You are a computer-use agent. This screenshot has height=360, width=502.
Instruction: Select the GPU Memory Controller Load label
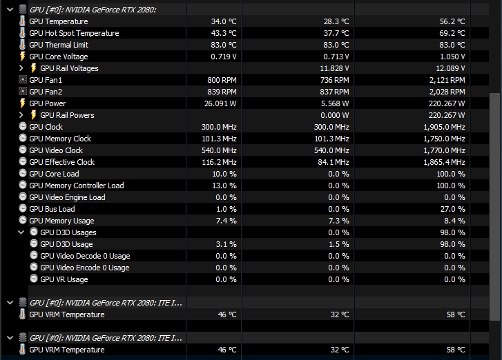(77, 186)
